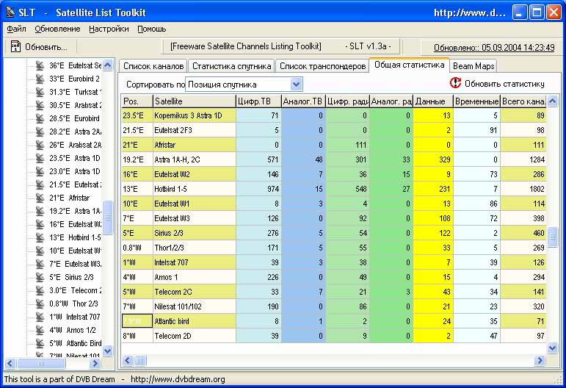Click the 1802 total channels cell
This screenshot has height=388, width=566.
[x=523, y=189]
